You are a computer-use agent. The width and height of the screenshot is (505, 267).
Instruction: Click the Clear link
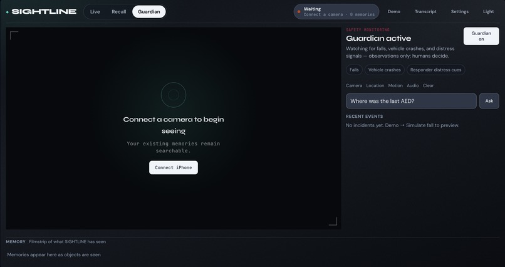click(x=428, y=86)
